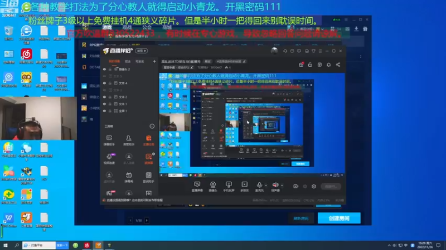Open the 房管助手 tool
The width and height of the screenshot is (446, 250).
point(129,141)
